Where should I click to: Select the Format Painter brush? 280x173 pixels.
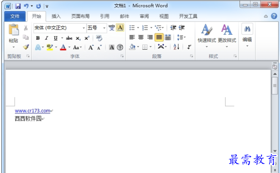26,47
